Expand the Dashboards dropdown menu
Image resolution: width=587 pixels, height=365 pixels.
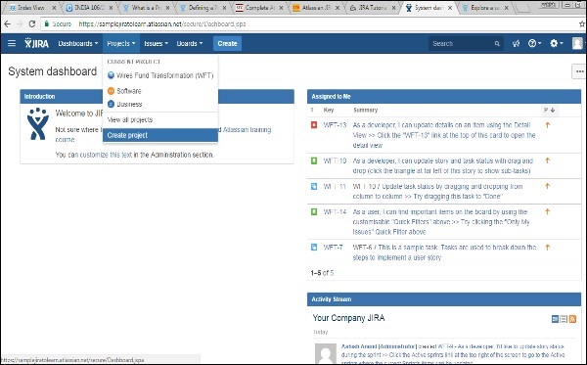click(78, 43)
